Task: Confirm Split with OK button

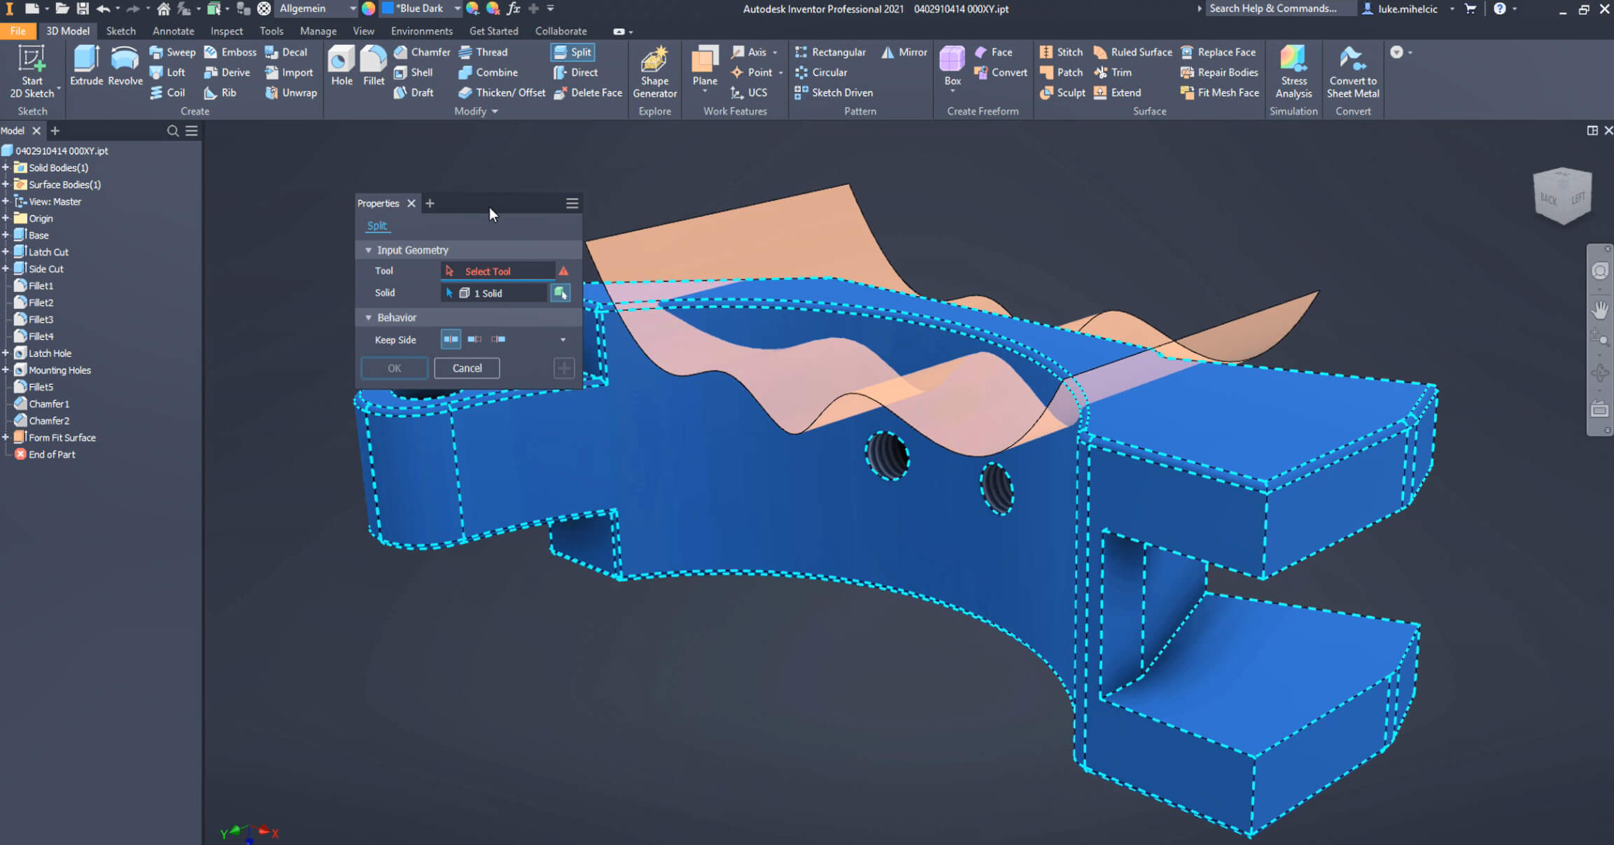Action: tap(394, 368)
